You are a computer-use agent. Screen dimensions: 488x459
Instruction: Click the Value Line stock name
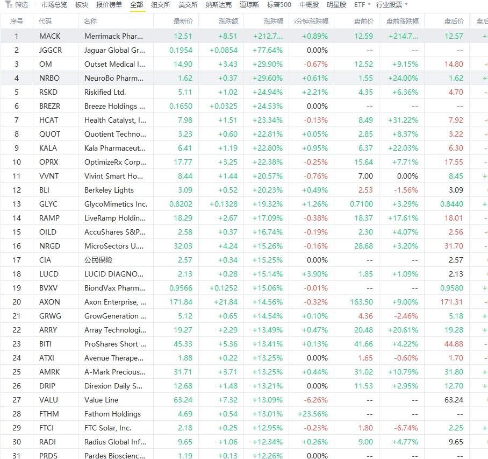pos(101,400)
